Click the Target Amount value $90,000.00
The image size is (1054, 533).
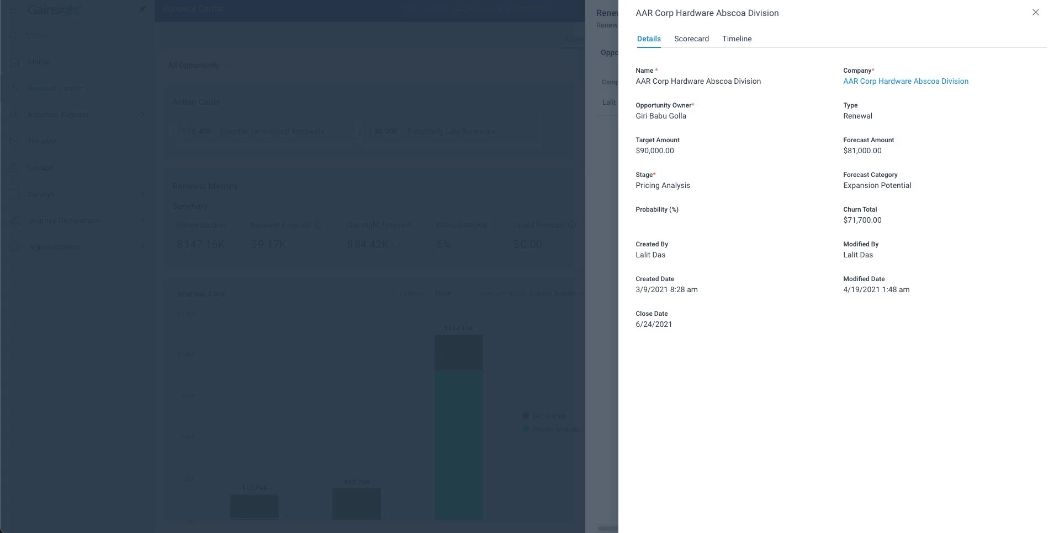click(655, 150)
